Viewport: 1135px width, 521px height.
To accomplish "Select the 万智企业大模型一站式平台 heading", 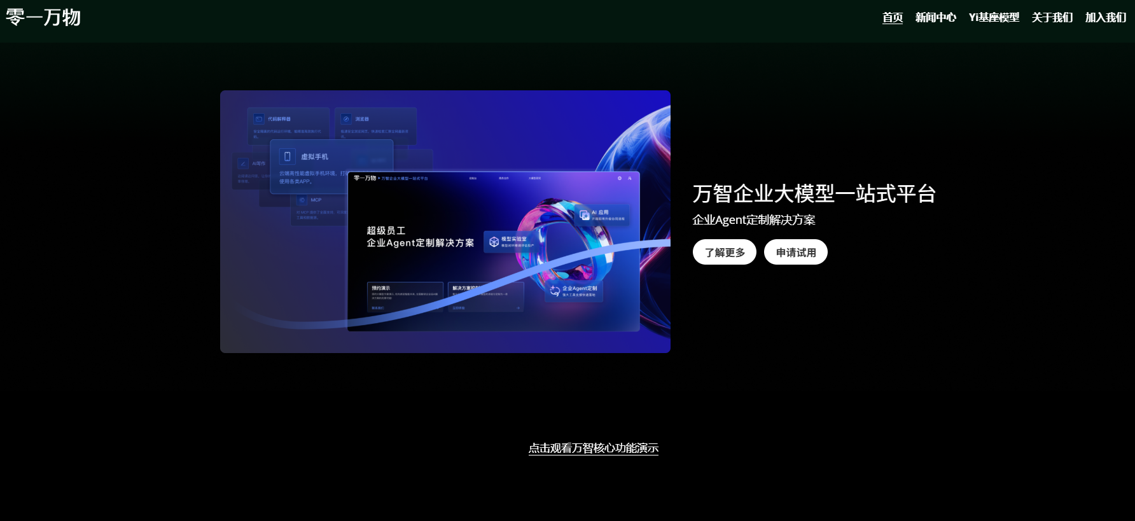I will pos(814,193).
